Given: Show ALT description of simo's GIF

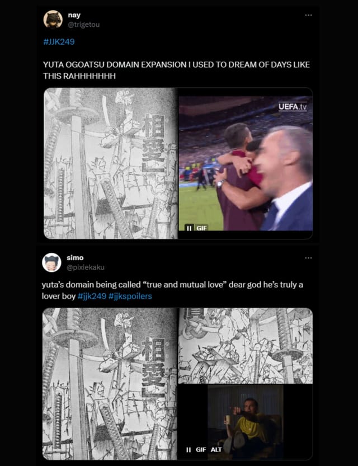Looking at the screenshot, I should click(216, 450).
